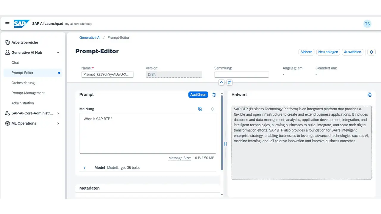Click the Prompt-Editor breadcrumb text
Screen dimensions: 381x214
tap(118, 38)
